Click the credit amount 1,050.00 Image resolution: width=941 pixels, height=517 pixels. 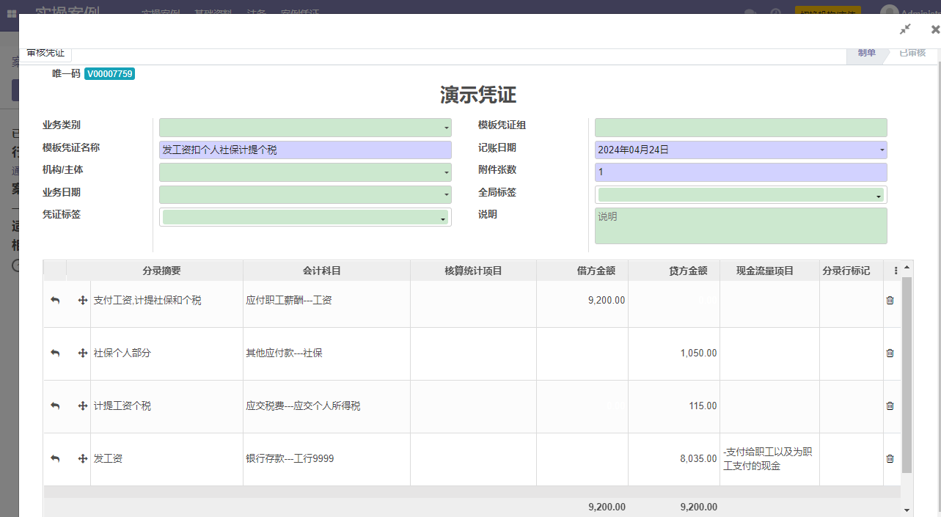698,353
